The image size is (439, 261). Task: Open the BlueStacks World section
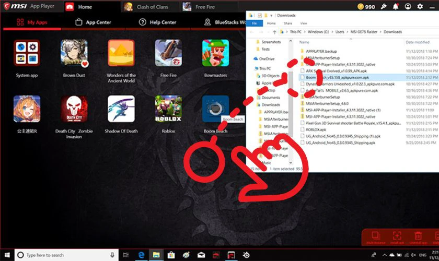[225, 22]
